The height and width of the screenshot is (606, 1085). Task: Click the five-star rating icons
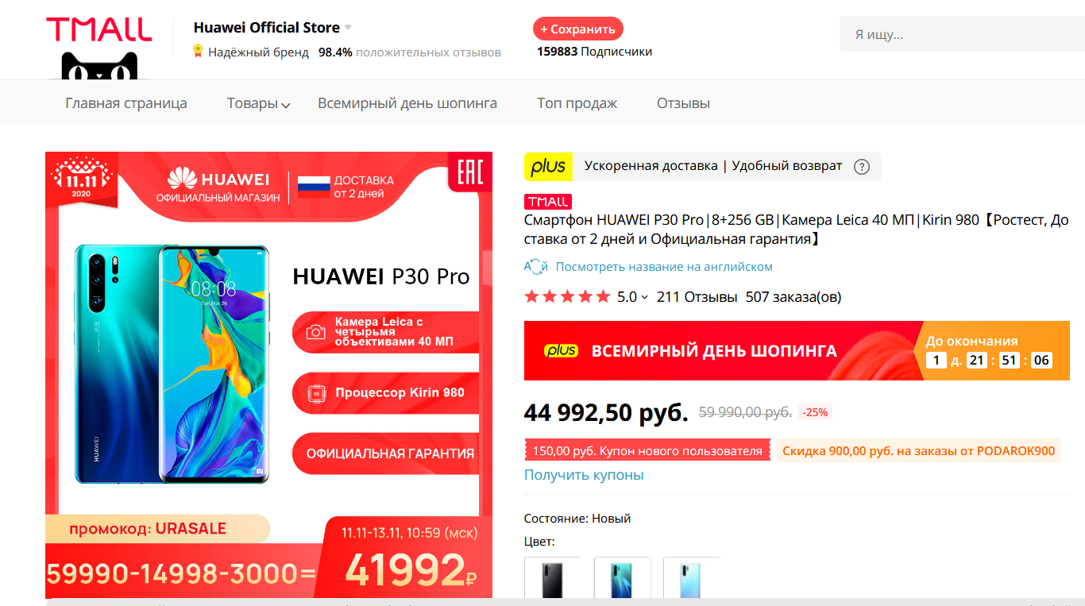(x=567, y=297)
